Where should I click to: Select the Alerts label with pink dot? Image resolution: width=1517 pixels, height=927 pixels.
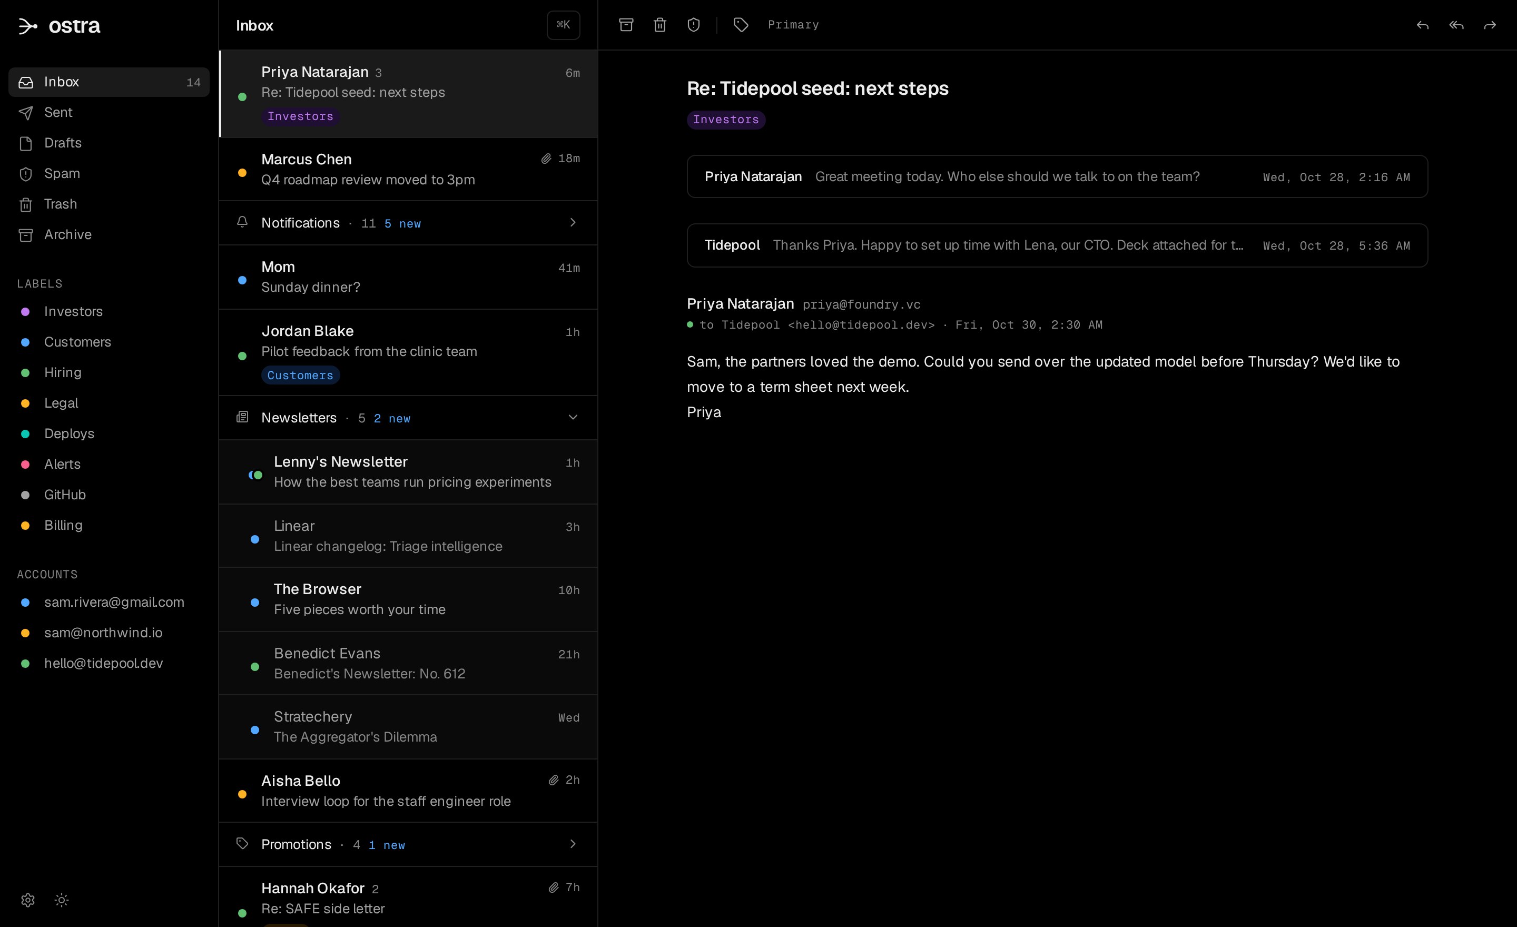click(109, 464)
